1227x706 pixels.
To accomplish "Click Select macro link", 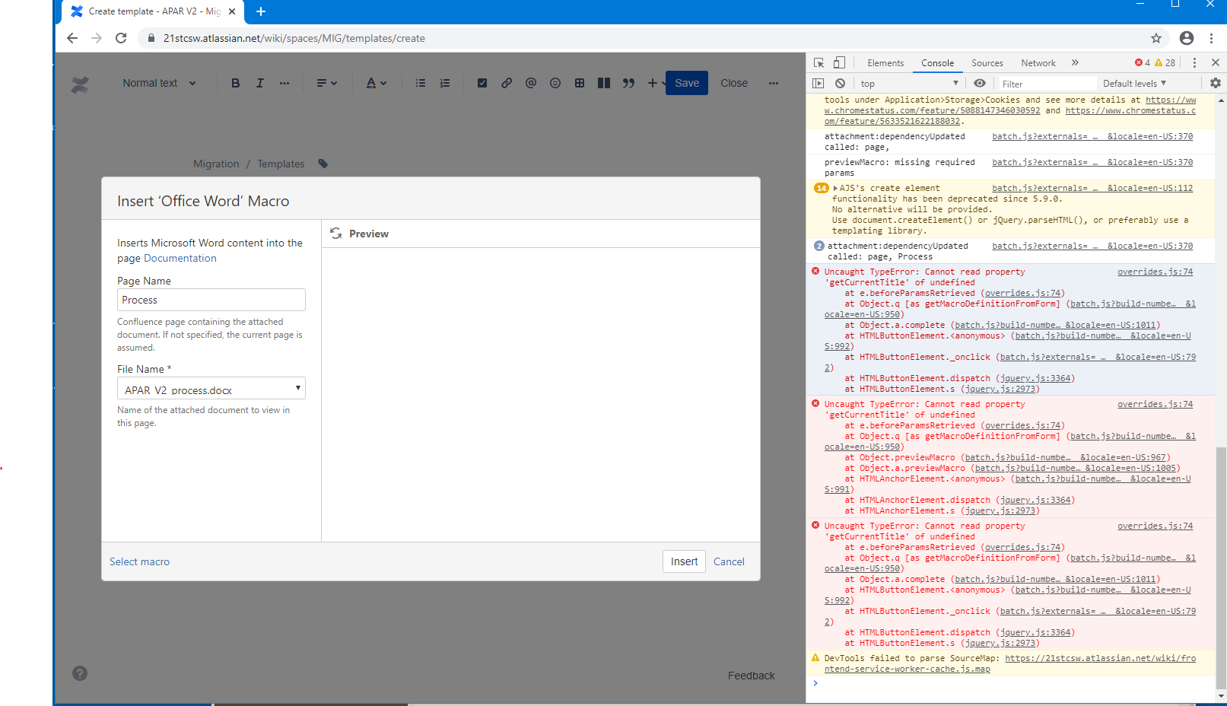I will pos(139,561).
